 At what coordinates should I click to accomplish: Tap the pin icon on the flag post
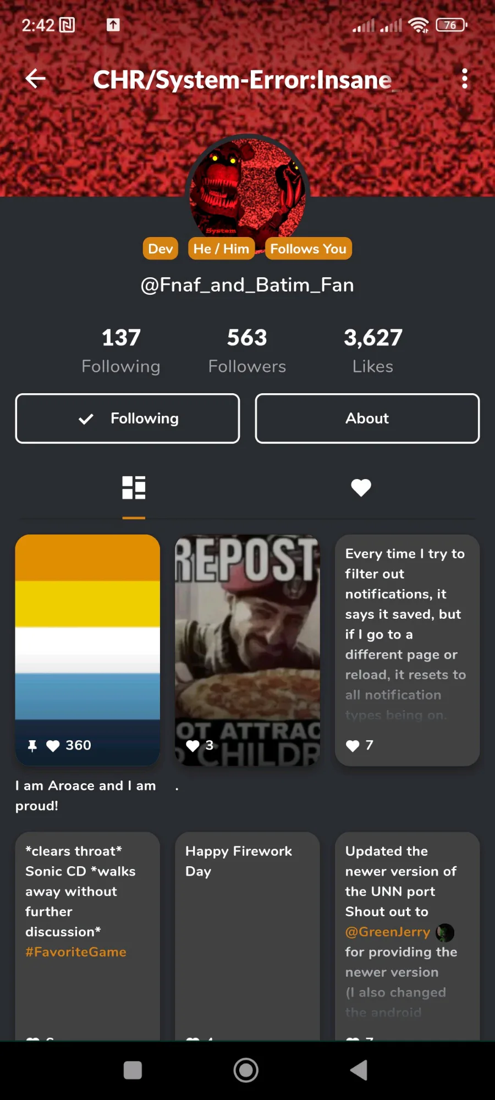[32, 746]
